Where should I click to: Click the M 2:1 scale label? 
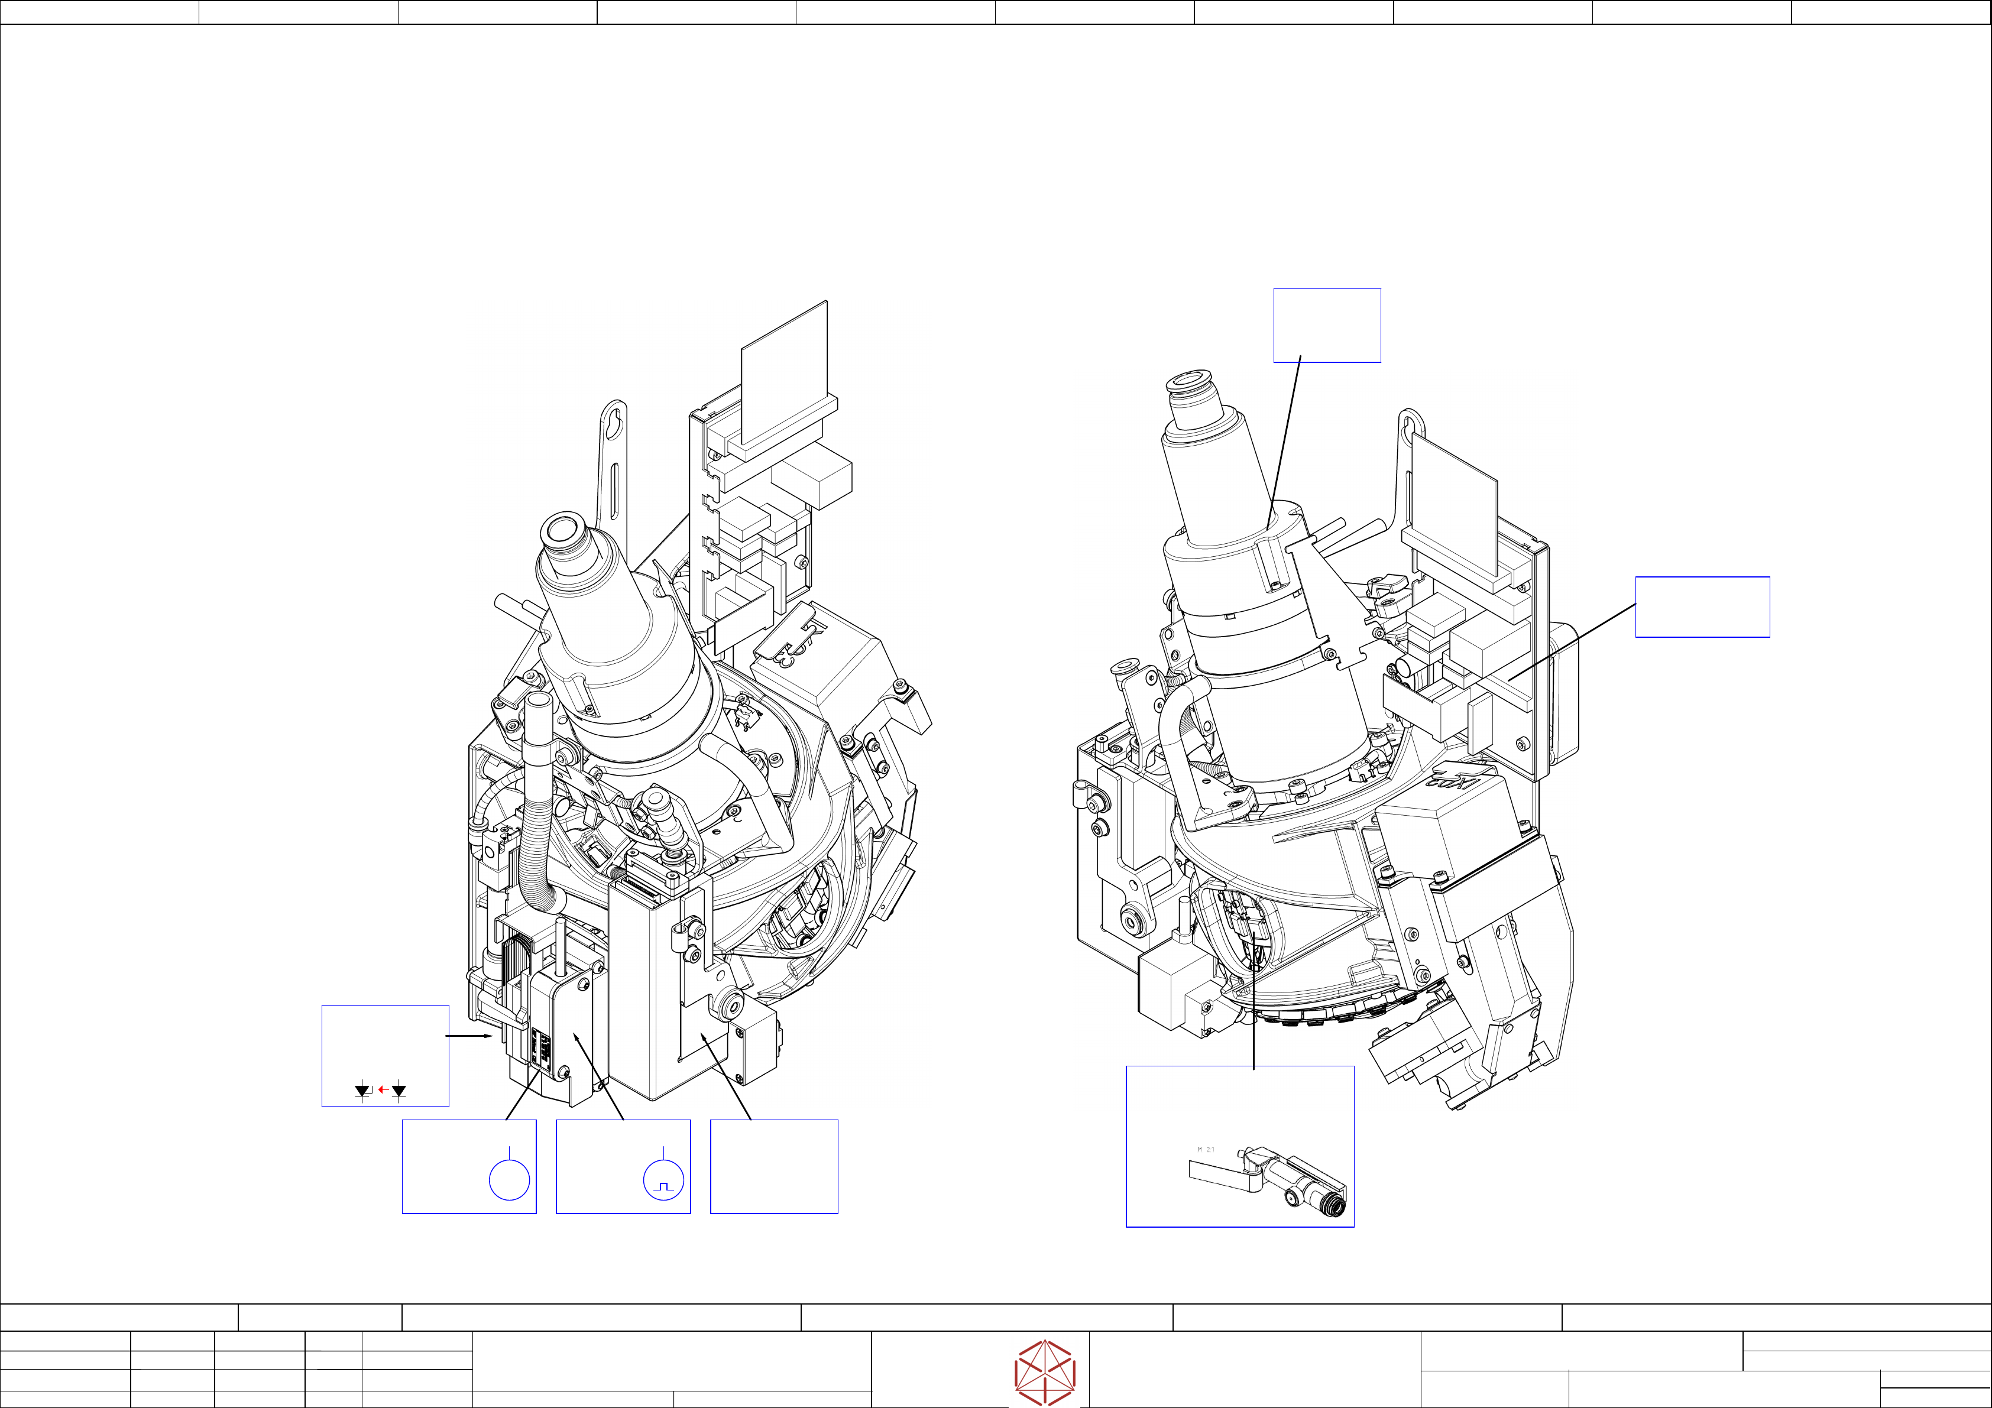(x=1205, y=1150)
